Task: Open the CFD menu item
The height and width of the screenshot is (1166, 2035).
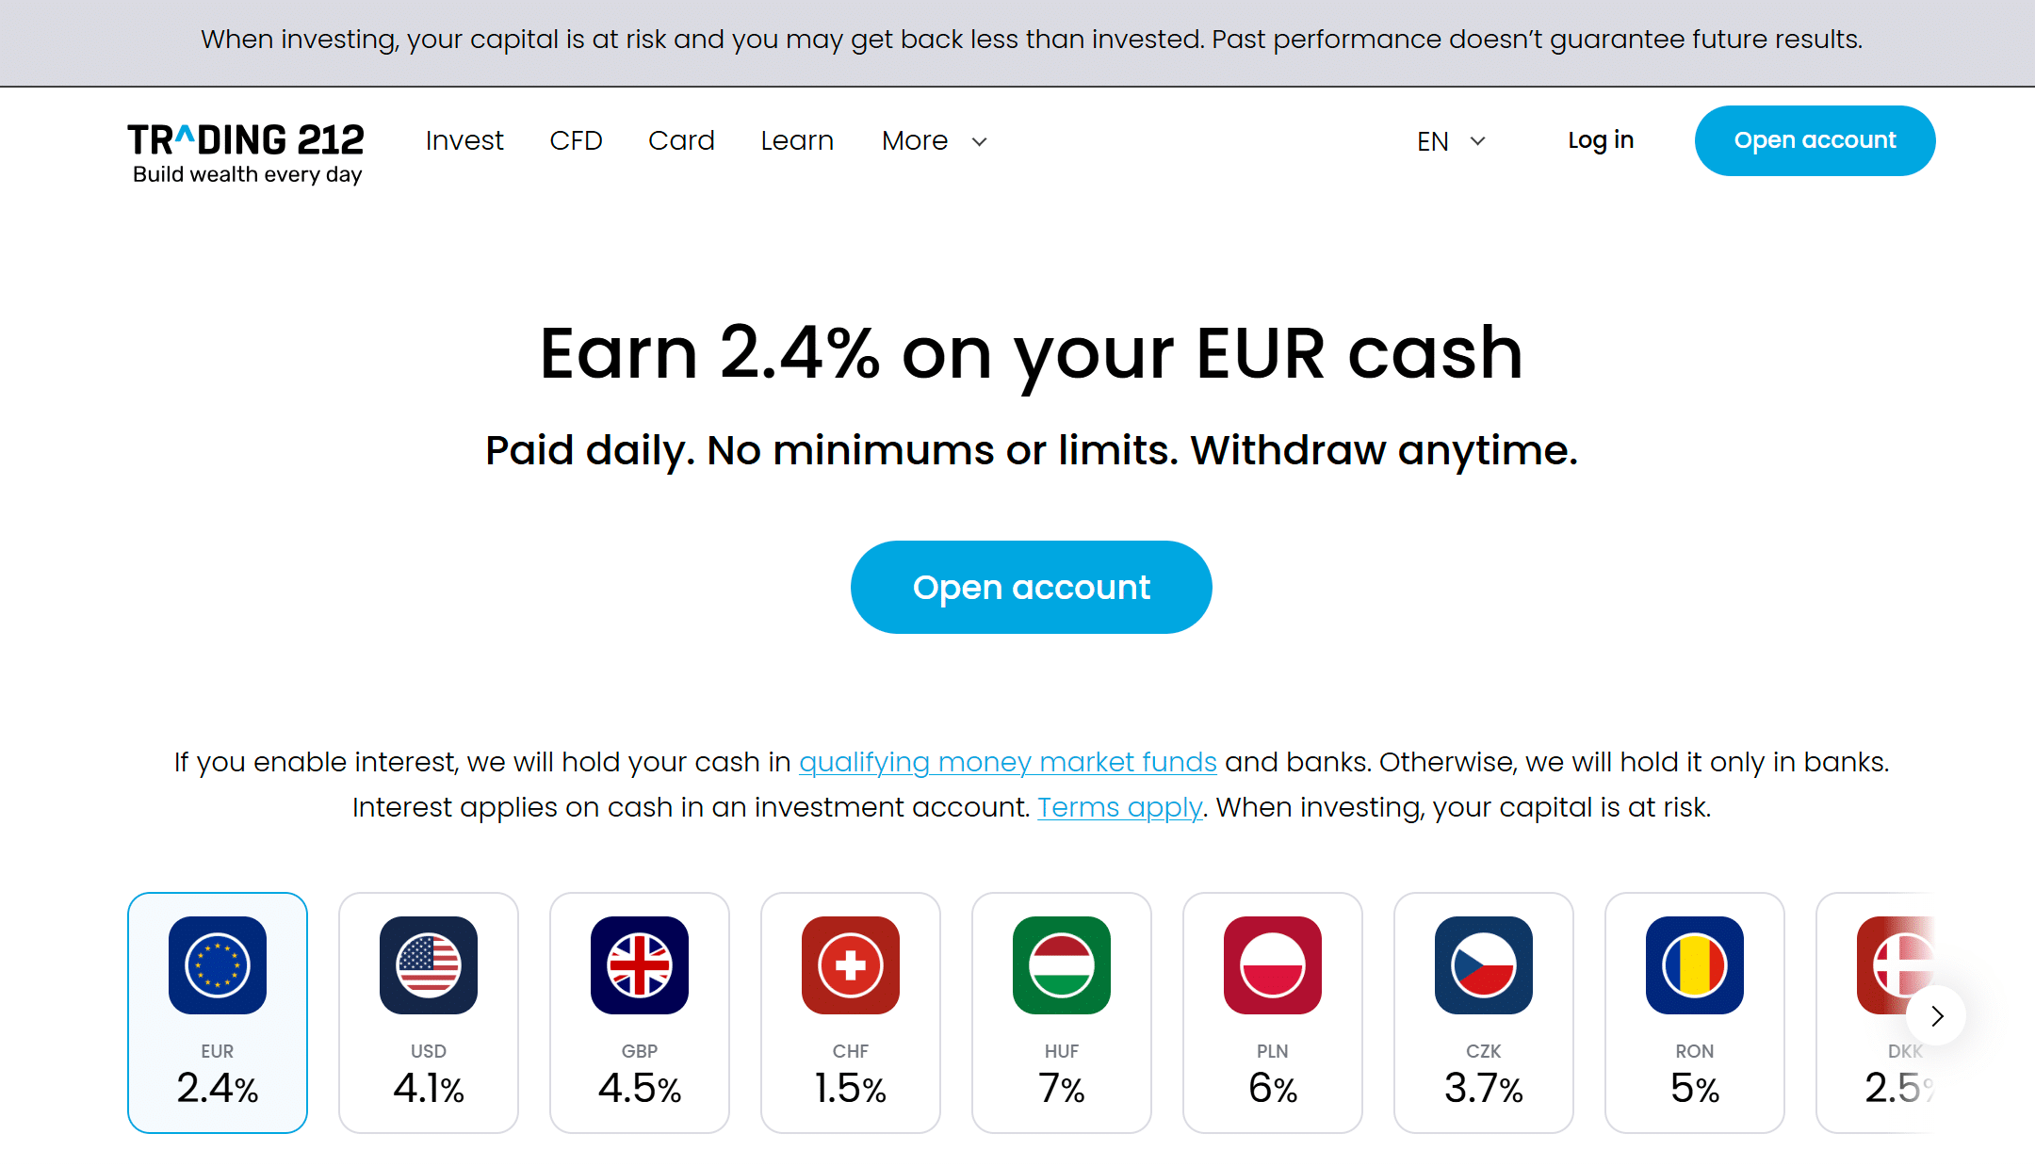Action: pyautogui.click(x=576, y=141)
